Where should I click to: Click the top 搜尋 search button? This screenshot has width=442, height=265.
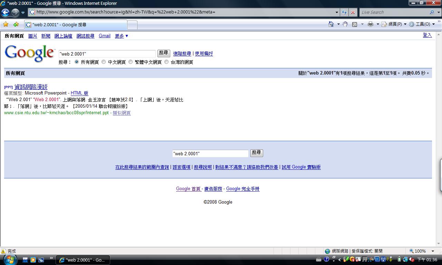(164, 53)
